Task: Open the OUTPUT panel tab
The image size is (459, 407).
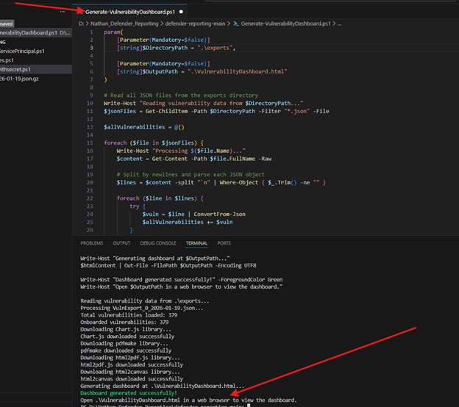Action: point(121,243)
